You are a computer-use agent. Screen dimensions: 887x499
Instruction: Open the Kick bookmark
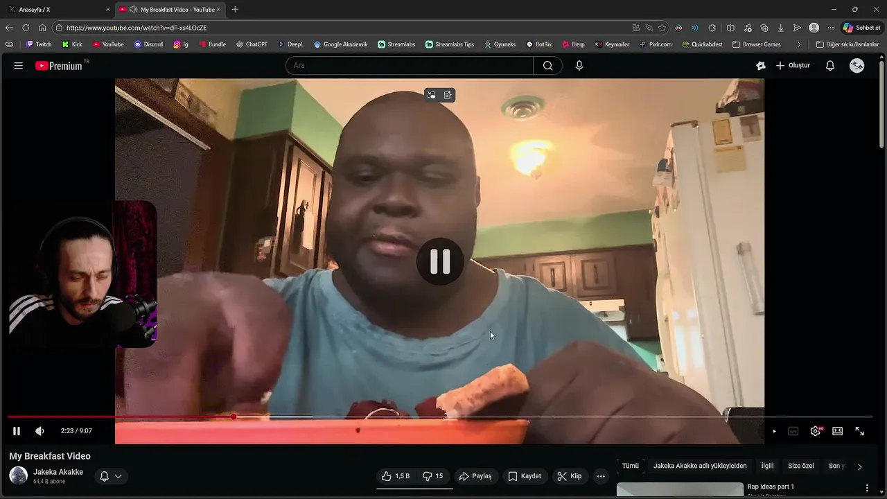point(72,44)
